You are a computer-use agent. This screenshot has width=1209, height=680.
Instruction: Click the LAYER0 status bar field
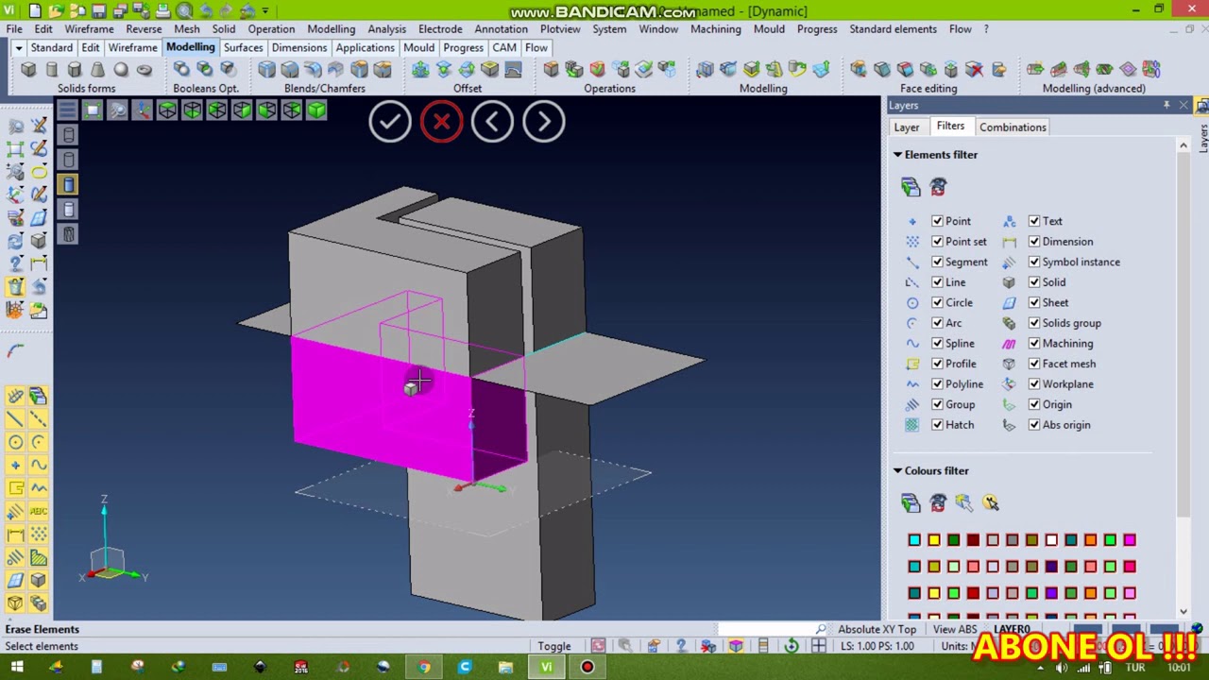[x=1012, y=629]
